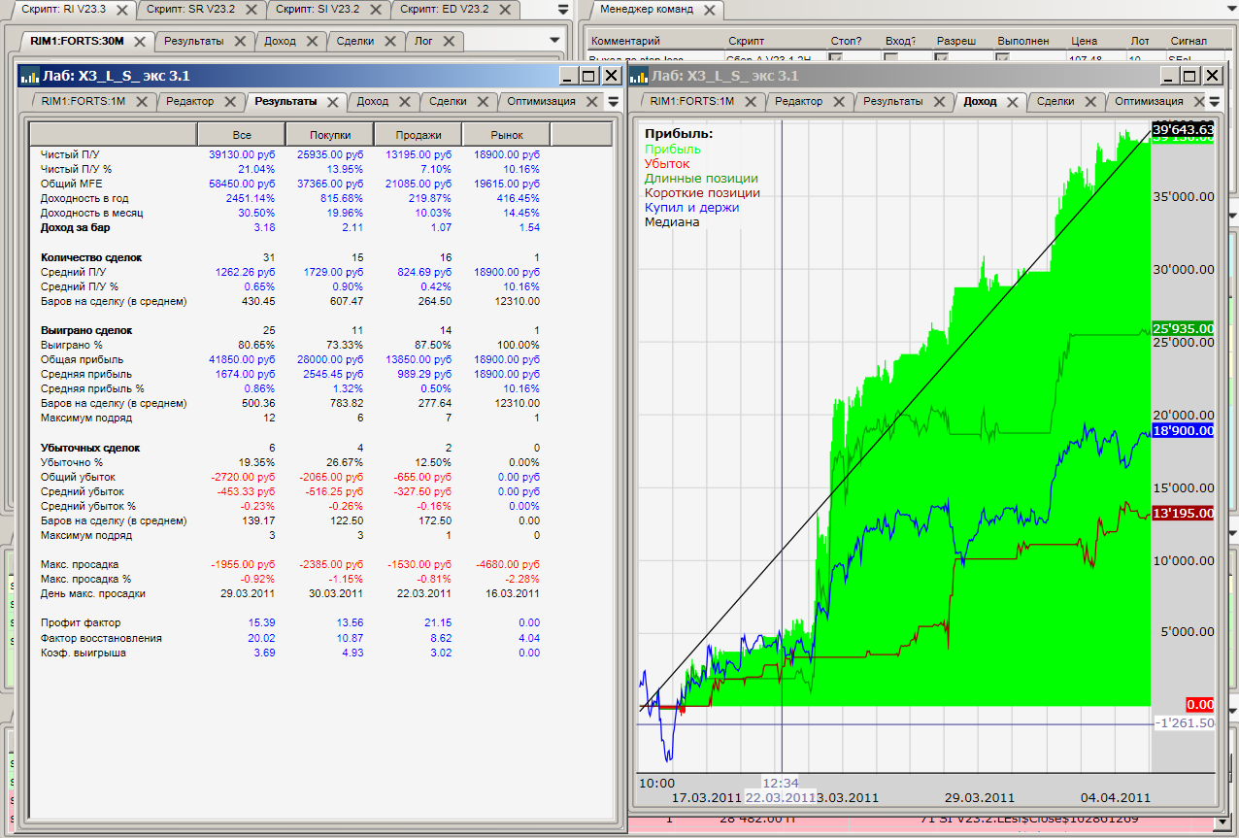The image size is (1239, 838).
Task: Open tab list arrow beside Лог tab
Action: pos(554,41)
